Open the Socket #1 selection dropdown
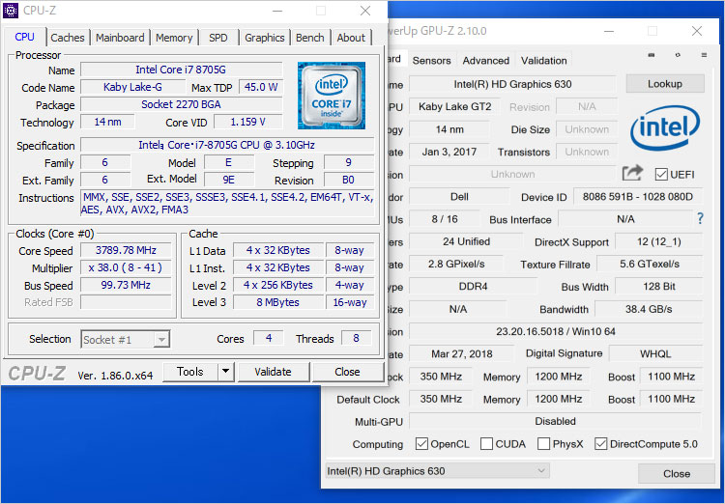The width and height of the screenshot is (725, 504). click(126, 340)
